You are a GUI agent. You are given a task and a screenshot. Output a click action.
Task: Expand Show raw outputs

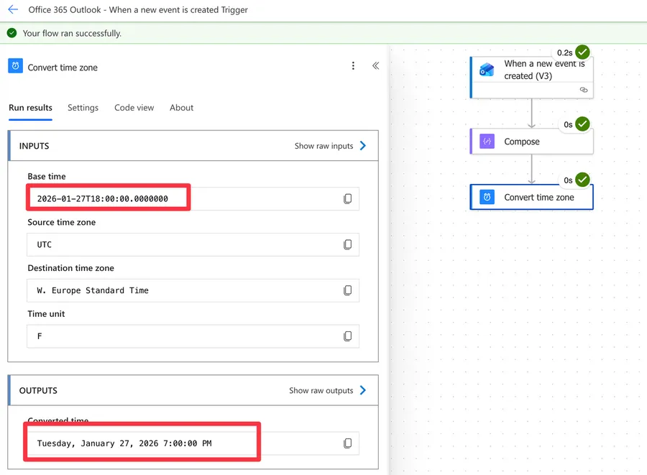pyautogui.click(x=327, y=391)
